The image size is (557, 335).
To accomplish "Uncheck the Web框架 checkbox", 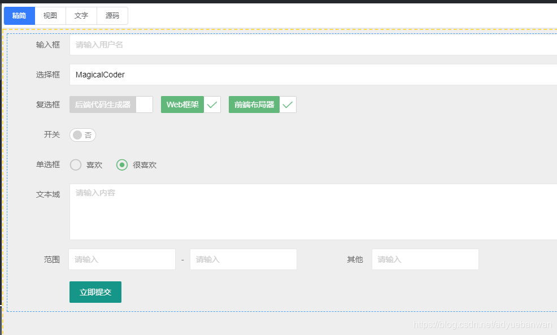I will coord(191,105).
